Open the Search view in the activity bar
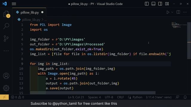Viewport: 191px width, 107px height. tap(6, 26)
